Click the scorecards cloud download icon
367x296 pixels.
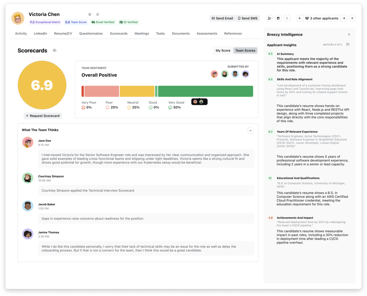click(x=55, y=50)
